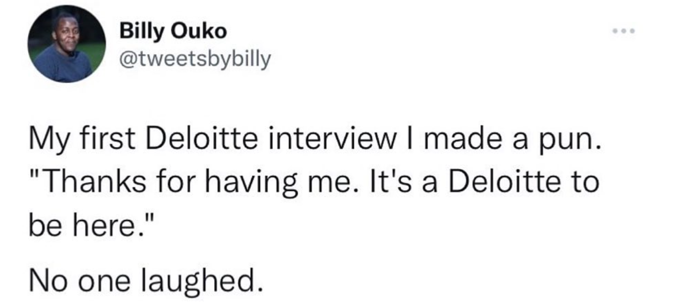Open the Billy Ouko display name link
The height and width of the screenshot is (304, 673).
pos(172,32)
